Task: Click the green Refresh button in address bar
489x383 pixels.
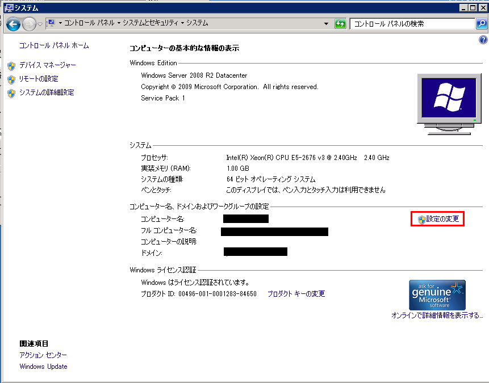Action: click(341, 24)
